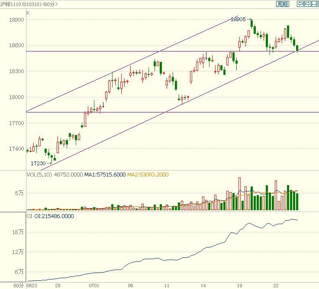The width and height of the screenshot is (319, 289).
Task: Click the 0623 date marker
Action: [x=32, y=286]
